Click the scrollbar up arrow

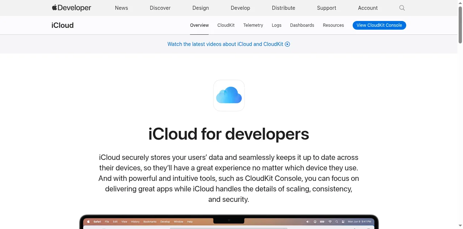[460, 3]
